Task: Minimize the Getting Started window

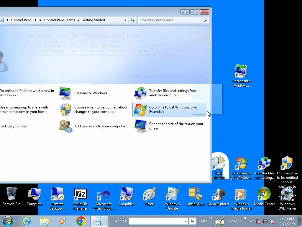Action: pyautogui.click(x=185, y=12)
